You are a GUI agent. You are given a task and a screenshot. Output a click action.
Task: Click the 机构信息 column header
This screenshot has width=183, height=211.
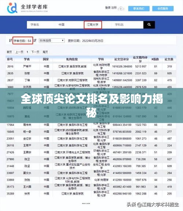coord(72,59)
